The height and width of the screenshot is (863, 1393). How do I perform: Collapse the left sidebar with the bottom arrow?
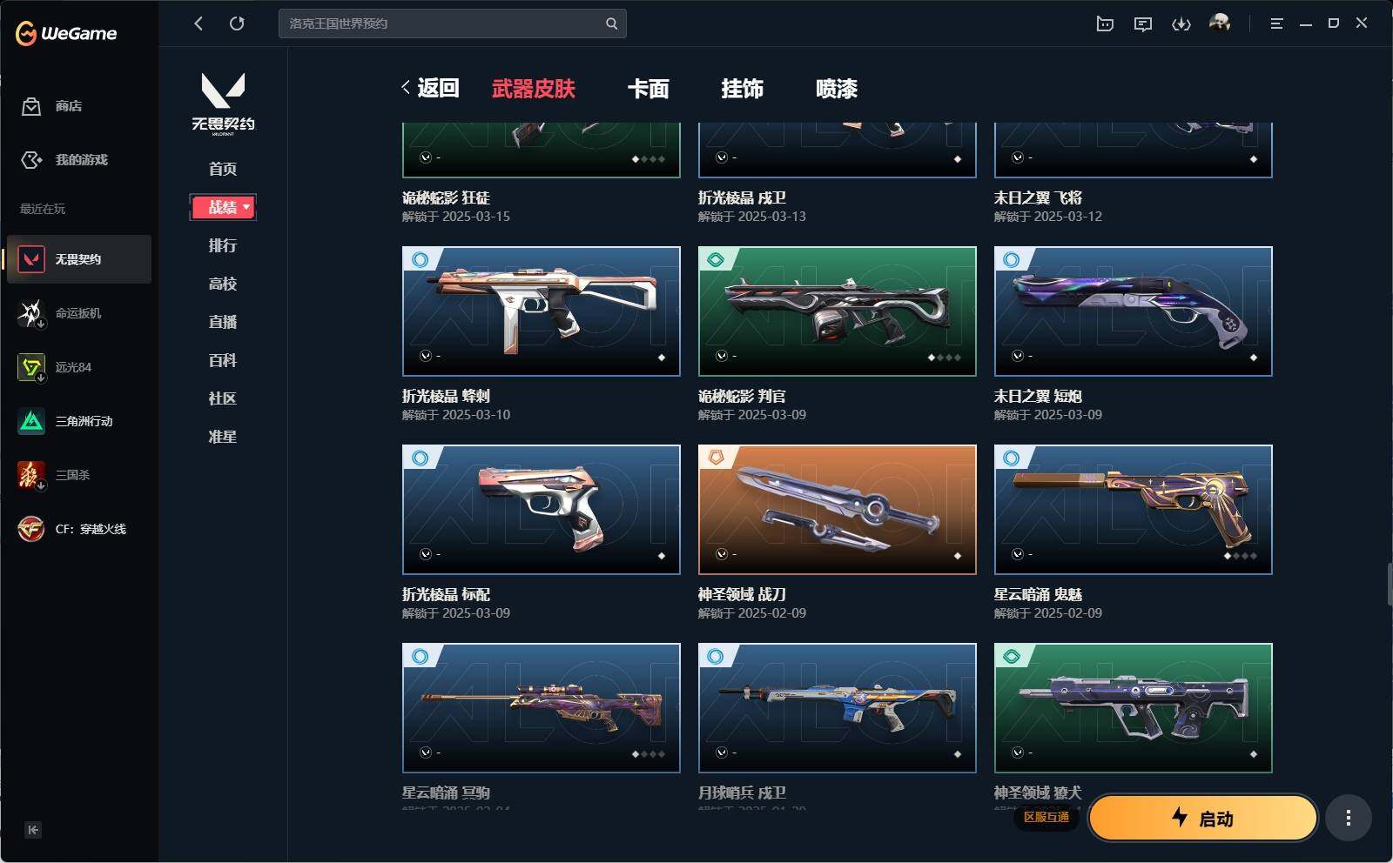click(x=32, y=830)
